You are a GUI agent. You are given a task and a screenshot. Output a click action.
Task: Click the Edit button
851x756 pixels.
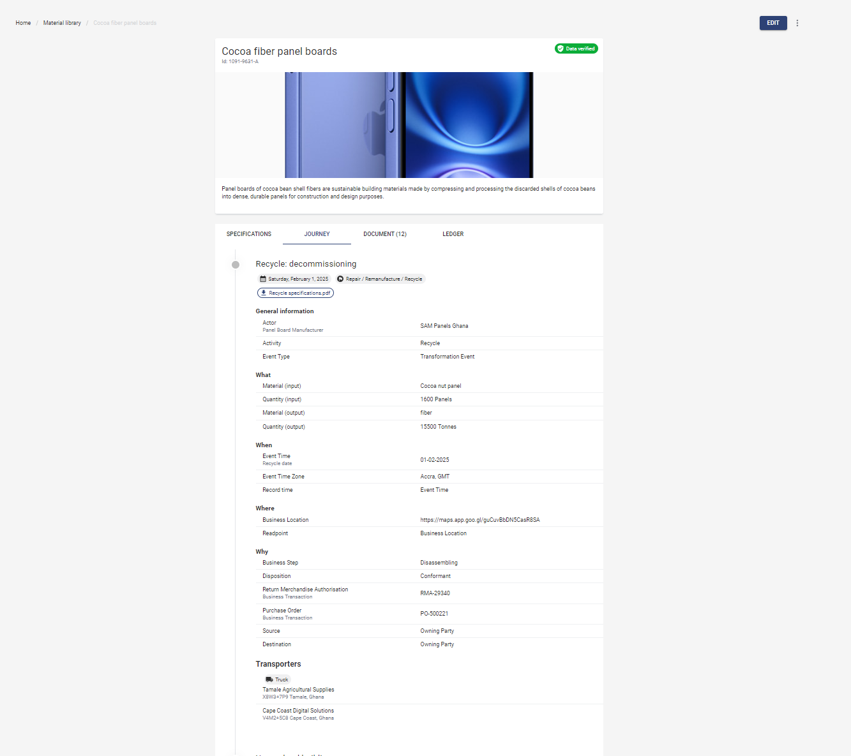pyautogui.click(x=773, y=23)
